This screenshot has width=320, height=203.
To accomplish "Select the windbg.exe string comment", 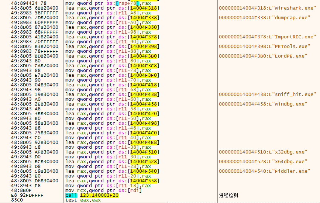I will click(x=263, y=104).
